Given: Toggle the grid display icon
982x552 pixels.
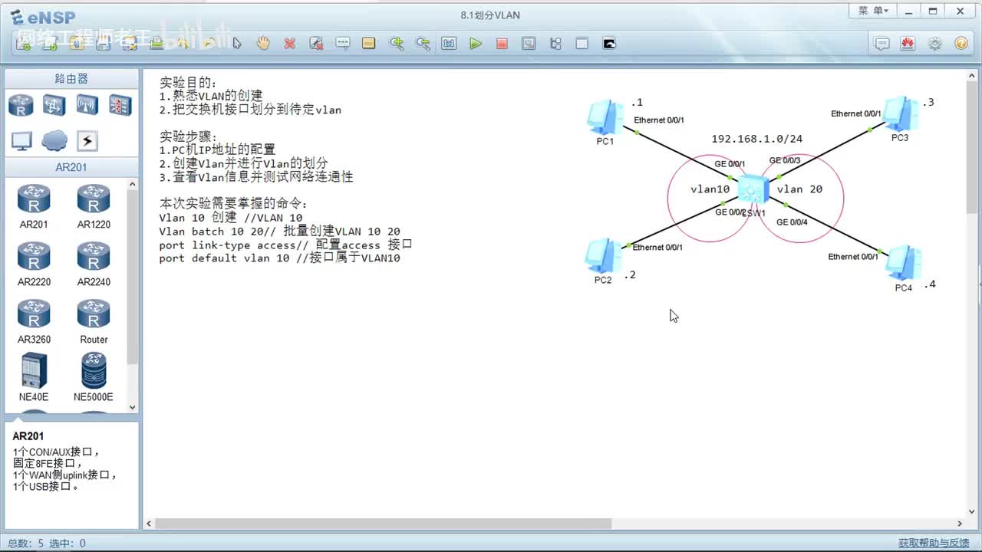Looking at the screenshot, I should click(582, 44).
